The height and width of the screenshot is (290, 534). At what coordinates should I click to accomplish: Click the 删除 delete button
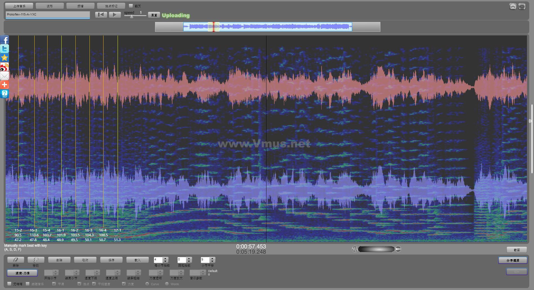pos(59,260)
